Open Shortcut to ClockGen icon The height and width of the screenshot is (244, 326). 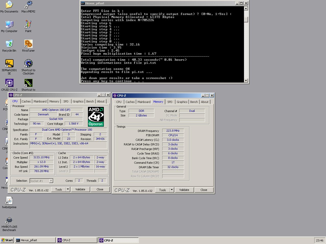tap(28, 67)
